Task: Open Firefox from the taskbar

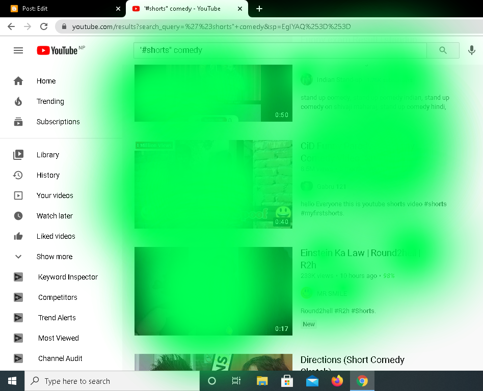Action: pos(337,381)
